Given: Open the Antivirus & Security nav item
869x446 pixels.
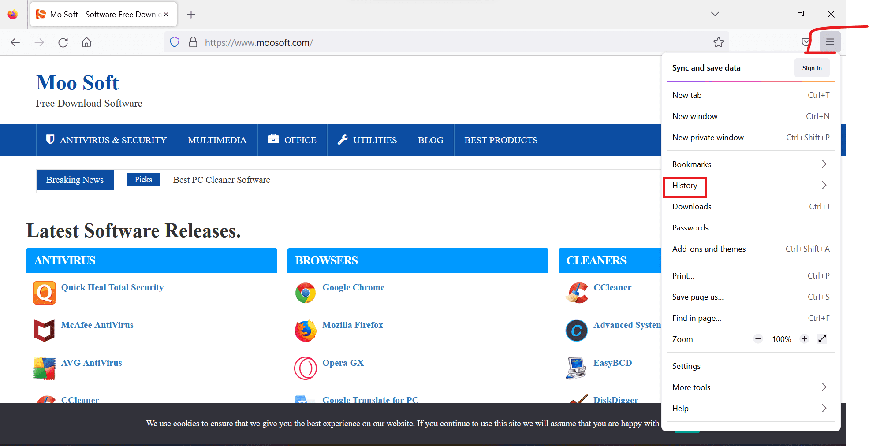Looking at the screenshot, I should click(x=107, y=140).
